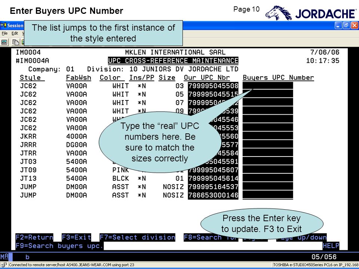Click the JT03 style cell
Screen dimensions: 359x269
pyautogui.click(x=28, y=161)
